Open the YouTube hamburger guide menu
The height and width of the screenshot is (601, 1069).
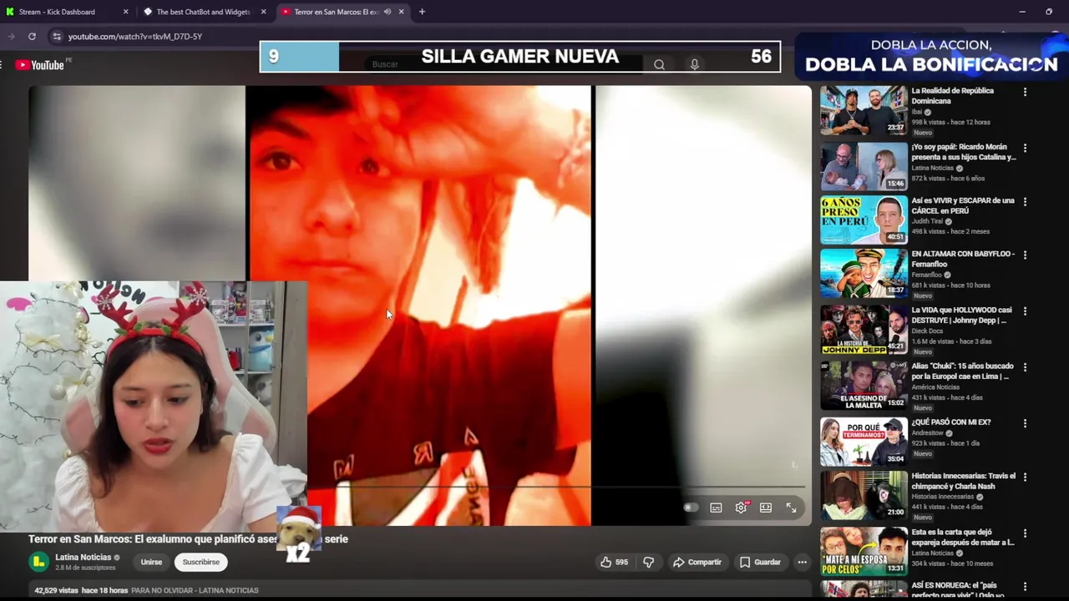pos(2,64)
